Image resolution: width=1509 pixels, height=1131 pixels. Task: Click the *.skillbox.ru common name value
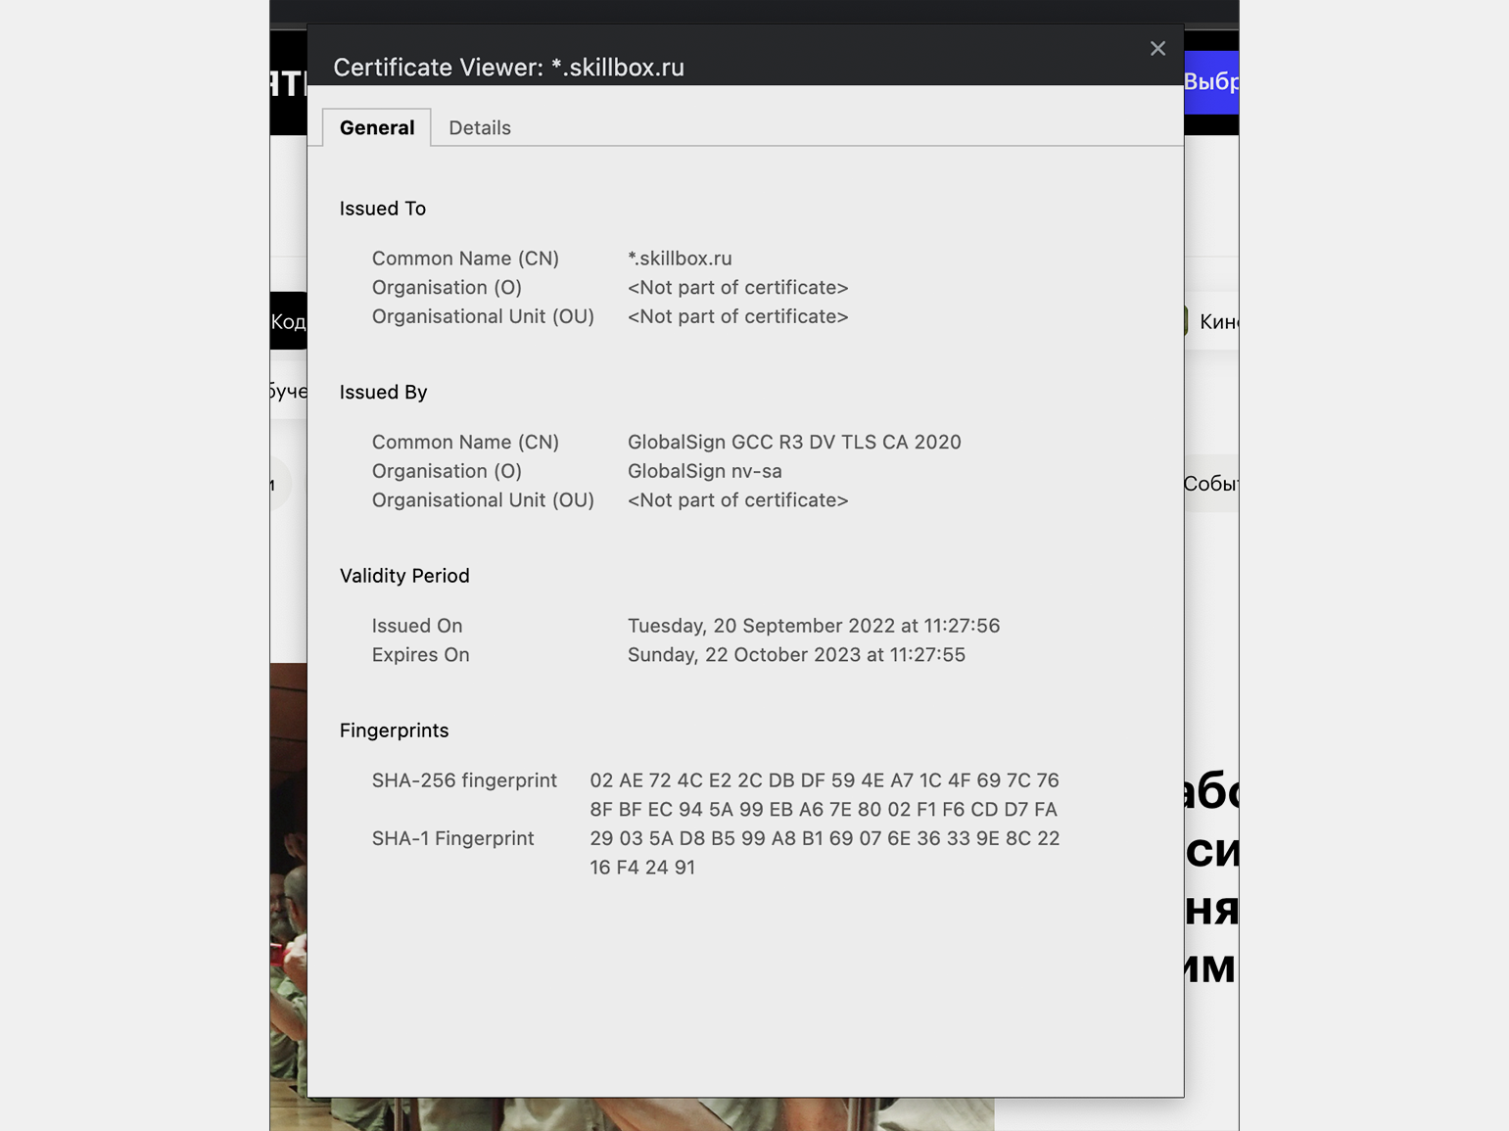pyautogui.click(x=680, y=259)
